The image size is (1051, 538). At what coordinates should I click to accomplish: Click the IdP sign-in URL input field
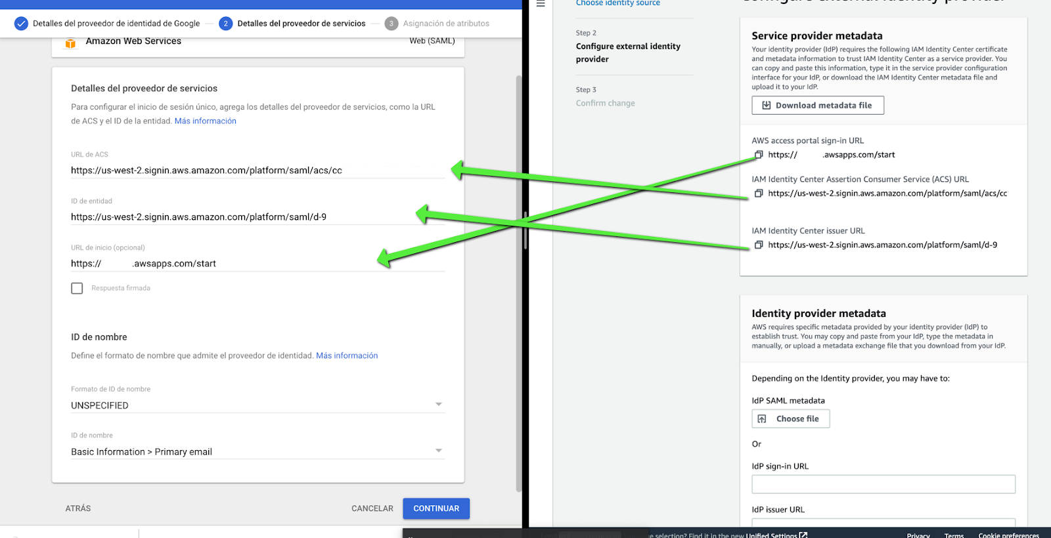[x=883, y=484]
